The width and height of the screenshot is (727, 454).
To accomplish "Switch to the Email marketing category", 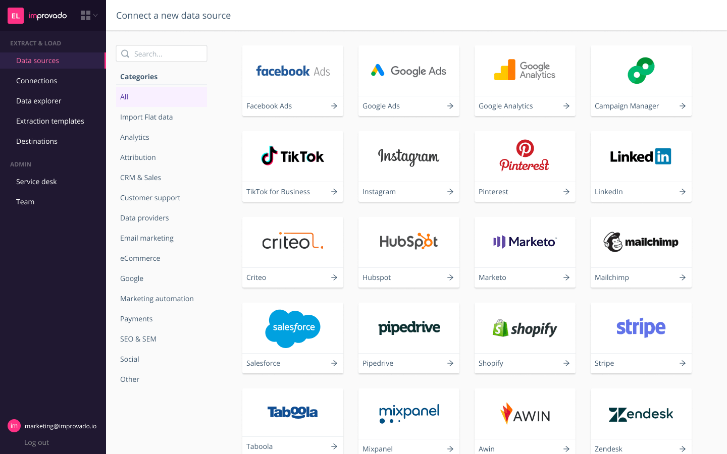I will [147, 238].
